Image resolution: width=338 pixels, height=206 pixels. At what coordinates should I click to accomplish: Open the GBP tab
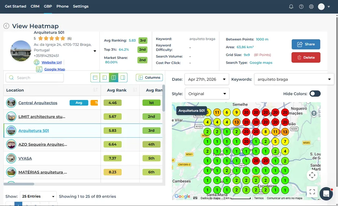coord(48,6)
